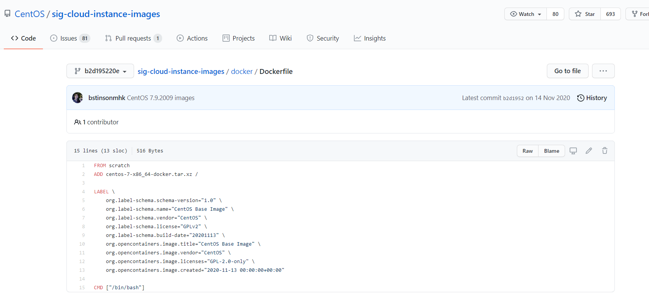Open the watchers count 80
Screen dimensions: 649x304
pyautogui.click(x=555, y=14)
